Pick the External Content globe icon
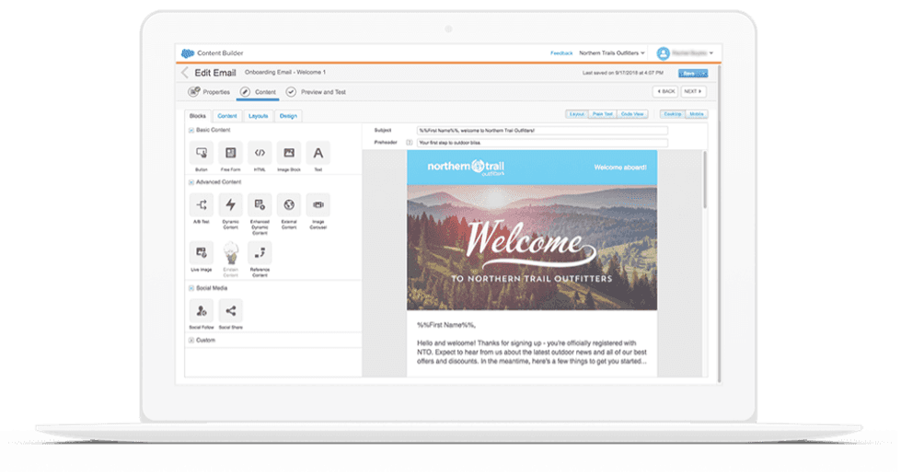This screenshot has height=475, width=901. click(x=289, y=204)
